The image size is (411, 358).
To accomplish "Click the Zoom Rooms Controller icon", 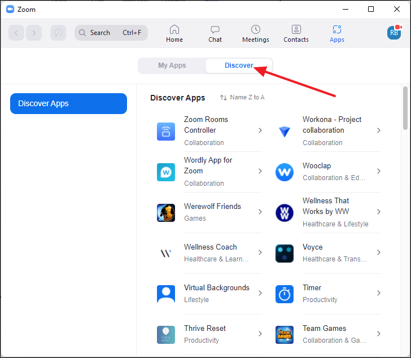I will pos(166,132).
